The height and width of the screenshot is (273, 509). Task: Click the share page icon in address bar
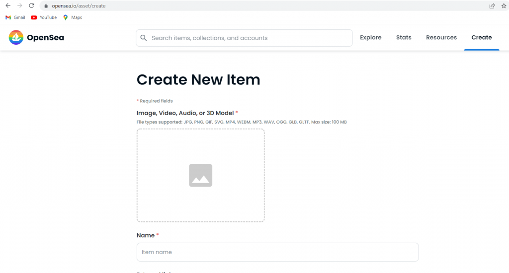(492, 6)
